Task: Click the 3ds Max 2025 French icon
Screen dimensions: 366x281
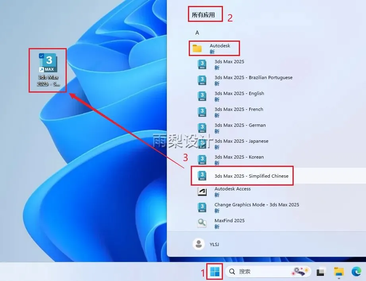Action: click(202, 112)
